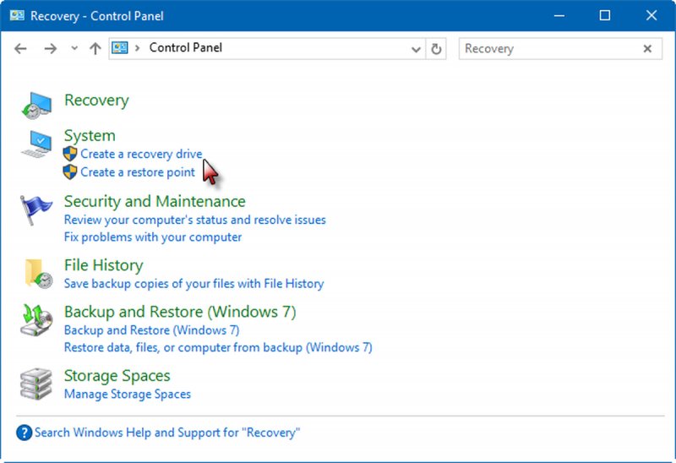The width and height of the screenshot is (676, 463).
Task: Refresh the Control Panel view
Action: (x=436, y=49)
